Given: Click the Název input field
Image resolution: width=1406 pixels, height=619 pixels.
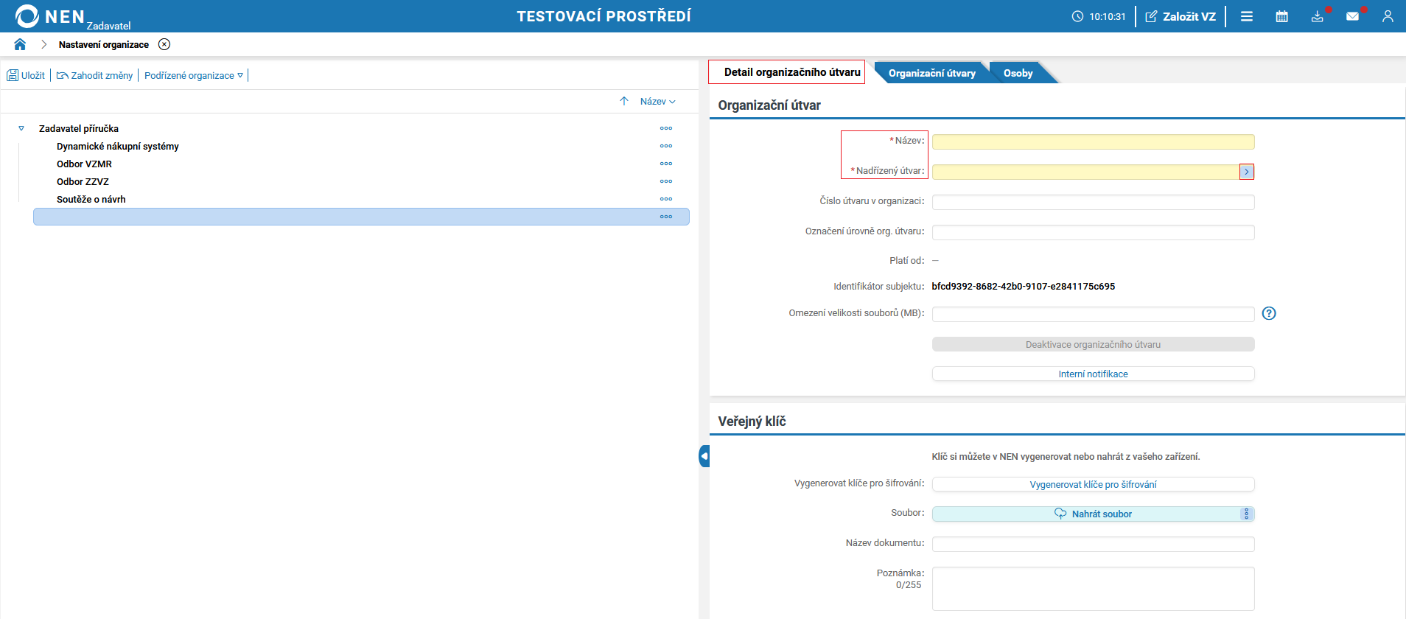Looking at the screenshot, I should [1092, 141].
